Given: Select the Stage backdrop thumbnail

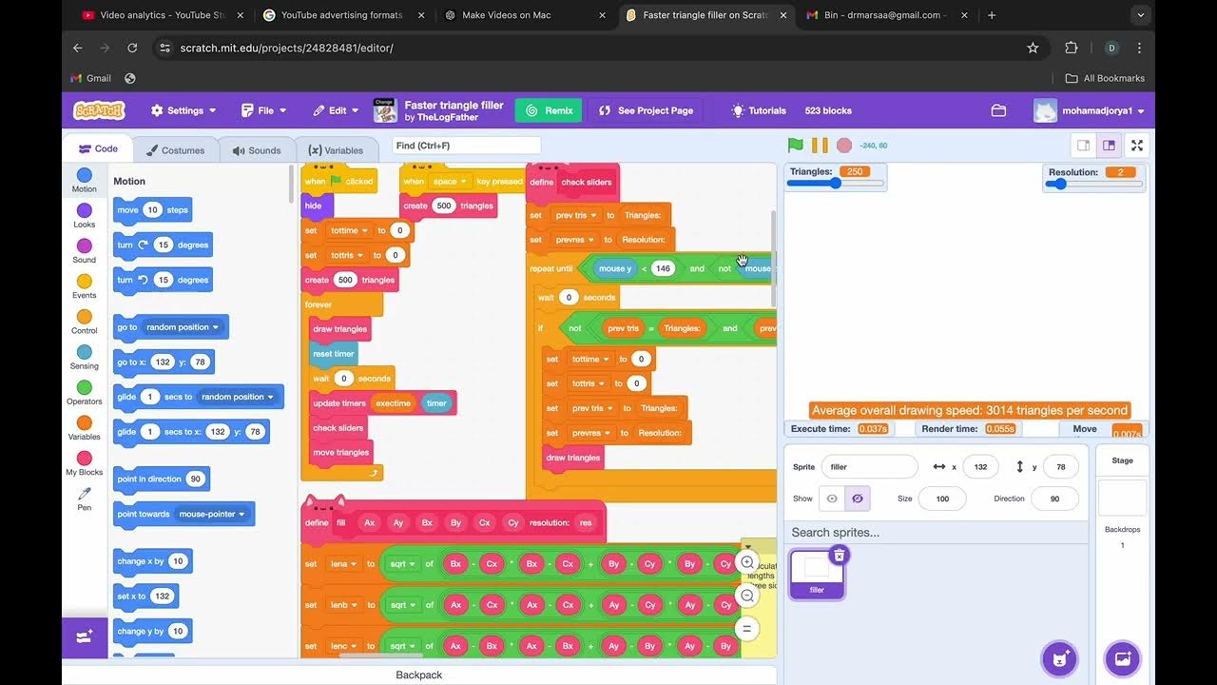Looking at the screenshot, I should click(x=1122, y=498).
